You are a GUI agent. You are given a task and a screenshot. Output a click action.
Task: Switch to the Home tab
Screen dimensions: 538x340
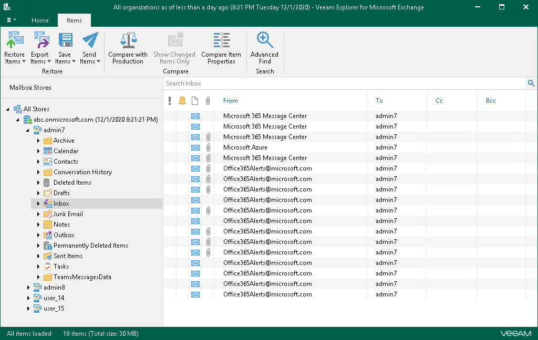click(x=40, y=20)
